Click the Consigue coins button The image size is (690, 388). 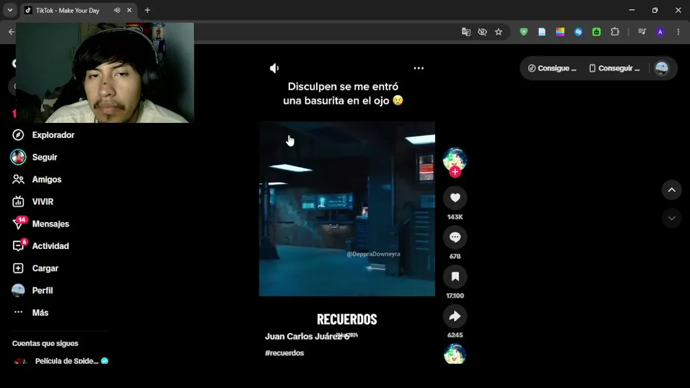(x=552, y=68)
